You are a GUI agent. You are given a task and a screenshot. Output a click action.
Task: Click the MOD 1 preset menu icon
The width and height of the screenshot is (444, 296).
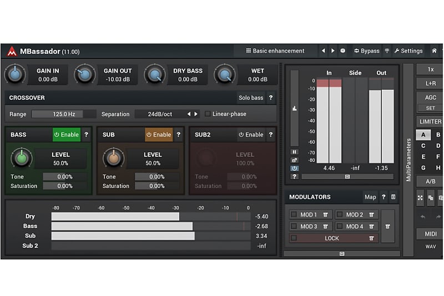325,215
